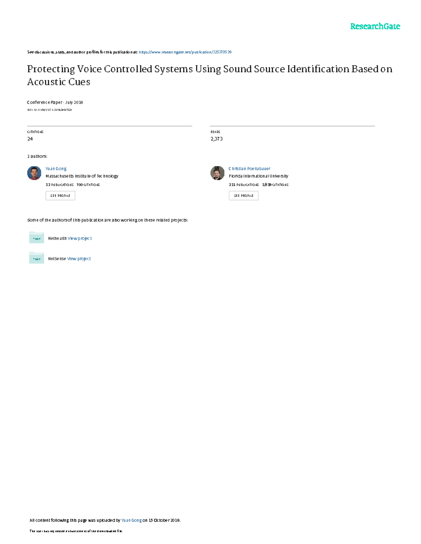Open Yuan Gong author name link

[56, 168]
